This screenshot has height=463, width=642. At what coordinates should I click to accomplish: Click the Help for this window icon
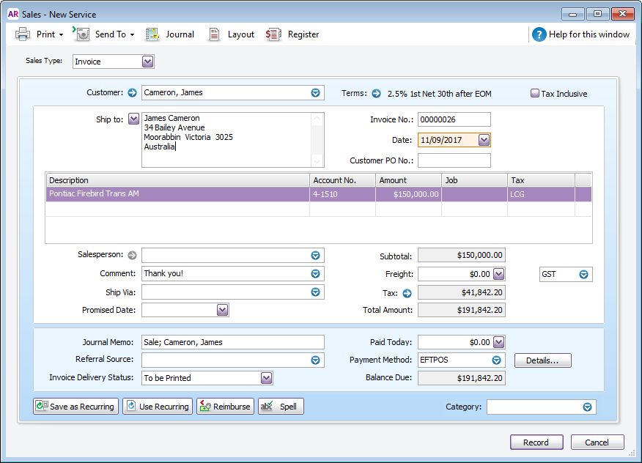(539, 34)
